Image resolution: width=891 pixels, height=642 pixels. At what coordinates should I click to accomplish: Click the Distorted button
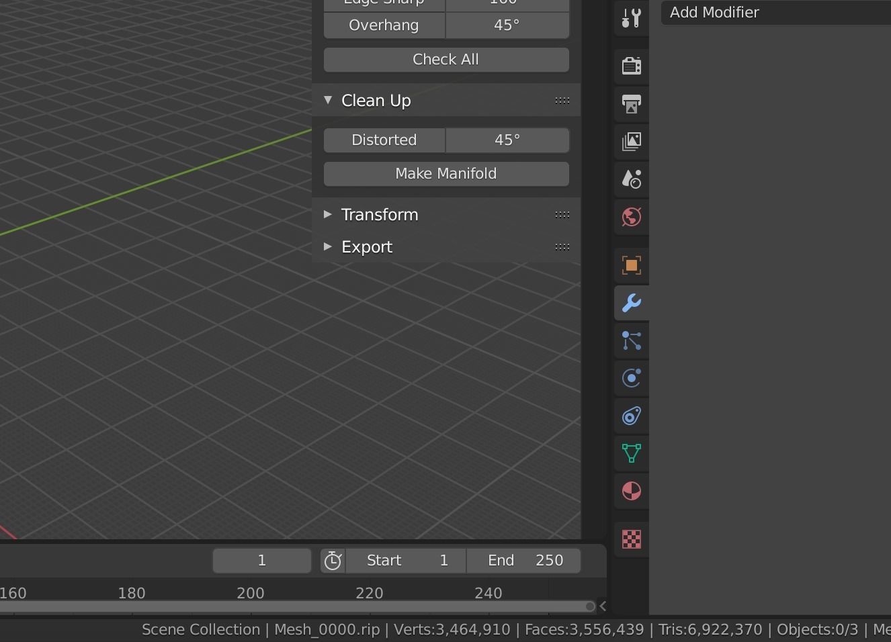coord(384,140)
